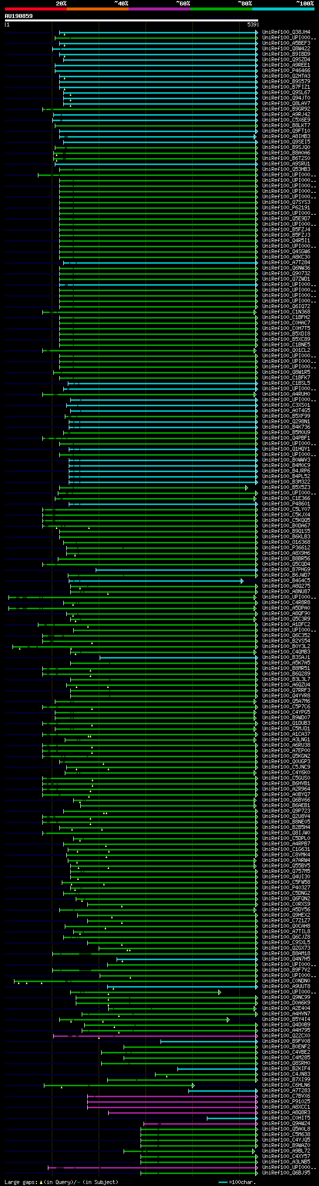This screenshot has height=1186, width=319.
Task: Select UniRef100_B0DA67 entry
Action: click(286, 526)
